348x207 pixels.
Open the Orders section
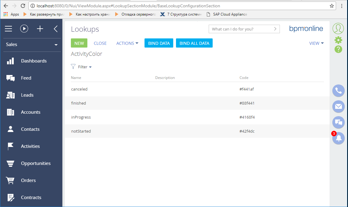coord(28,180)
